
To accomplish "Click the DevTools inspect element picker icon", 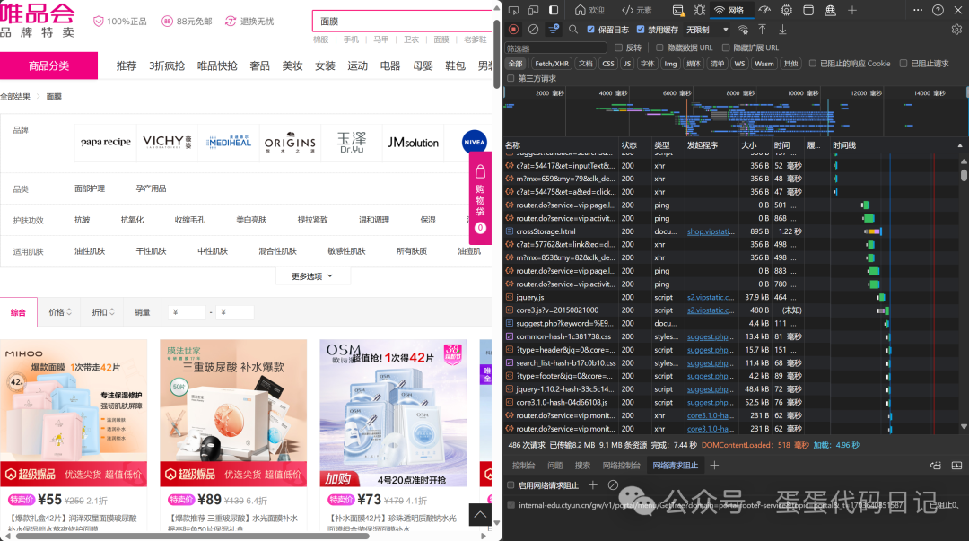I will click(x=513, y=10).
